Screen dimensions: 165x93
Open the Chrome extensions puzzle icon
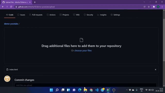pyautogui.click(x=154, y=7)
